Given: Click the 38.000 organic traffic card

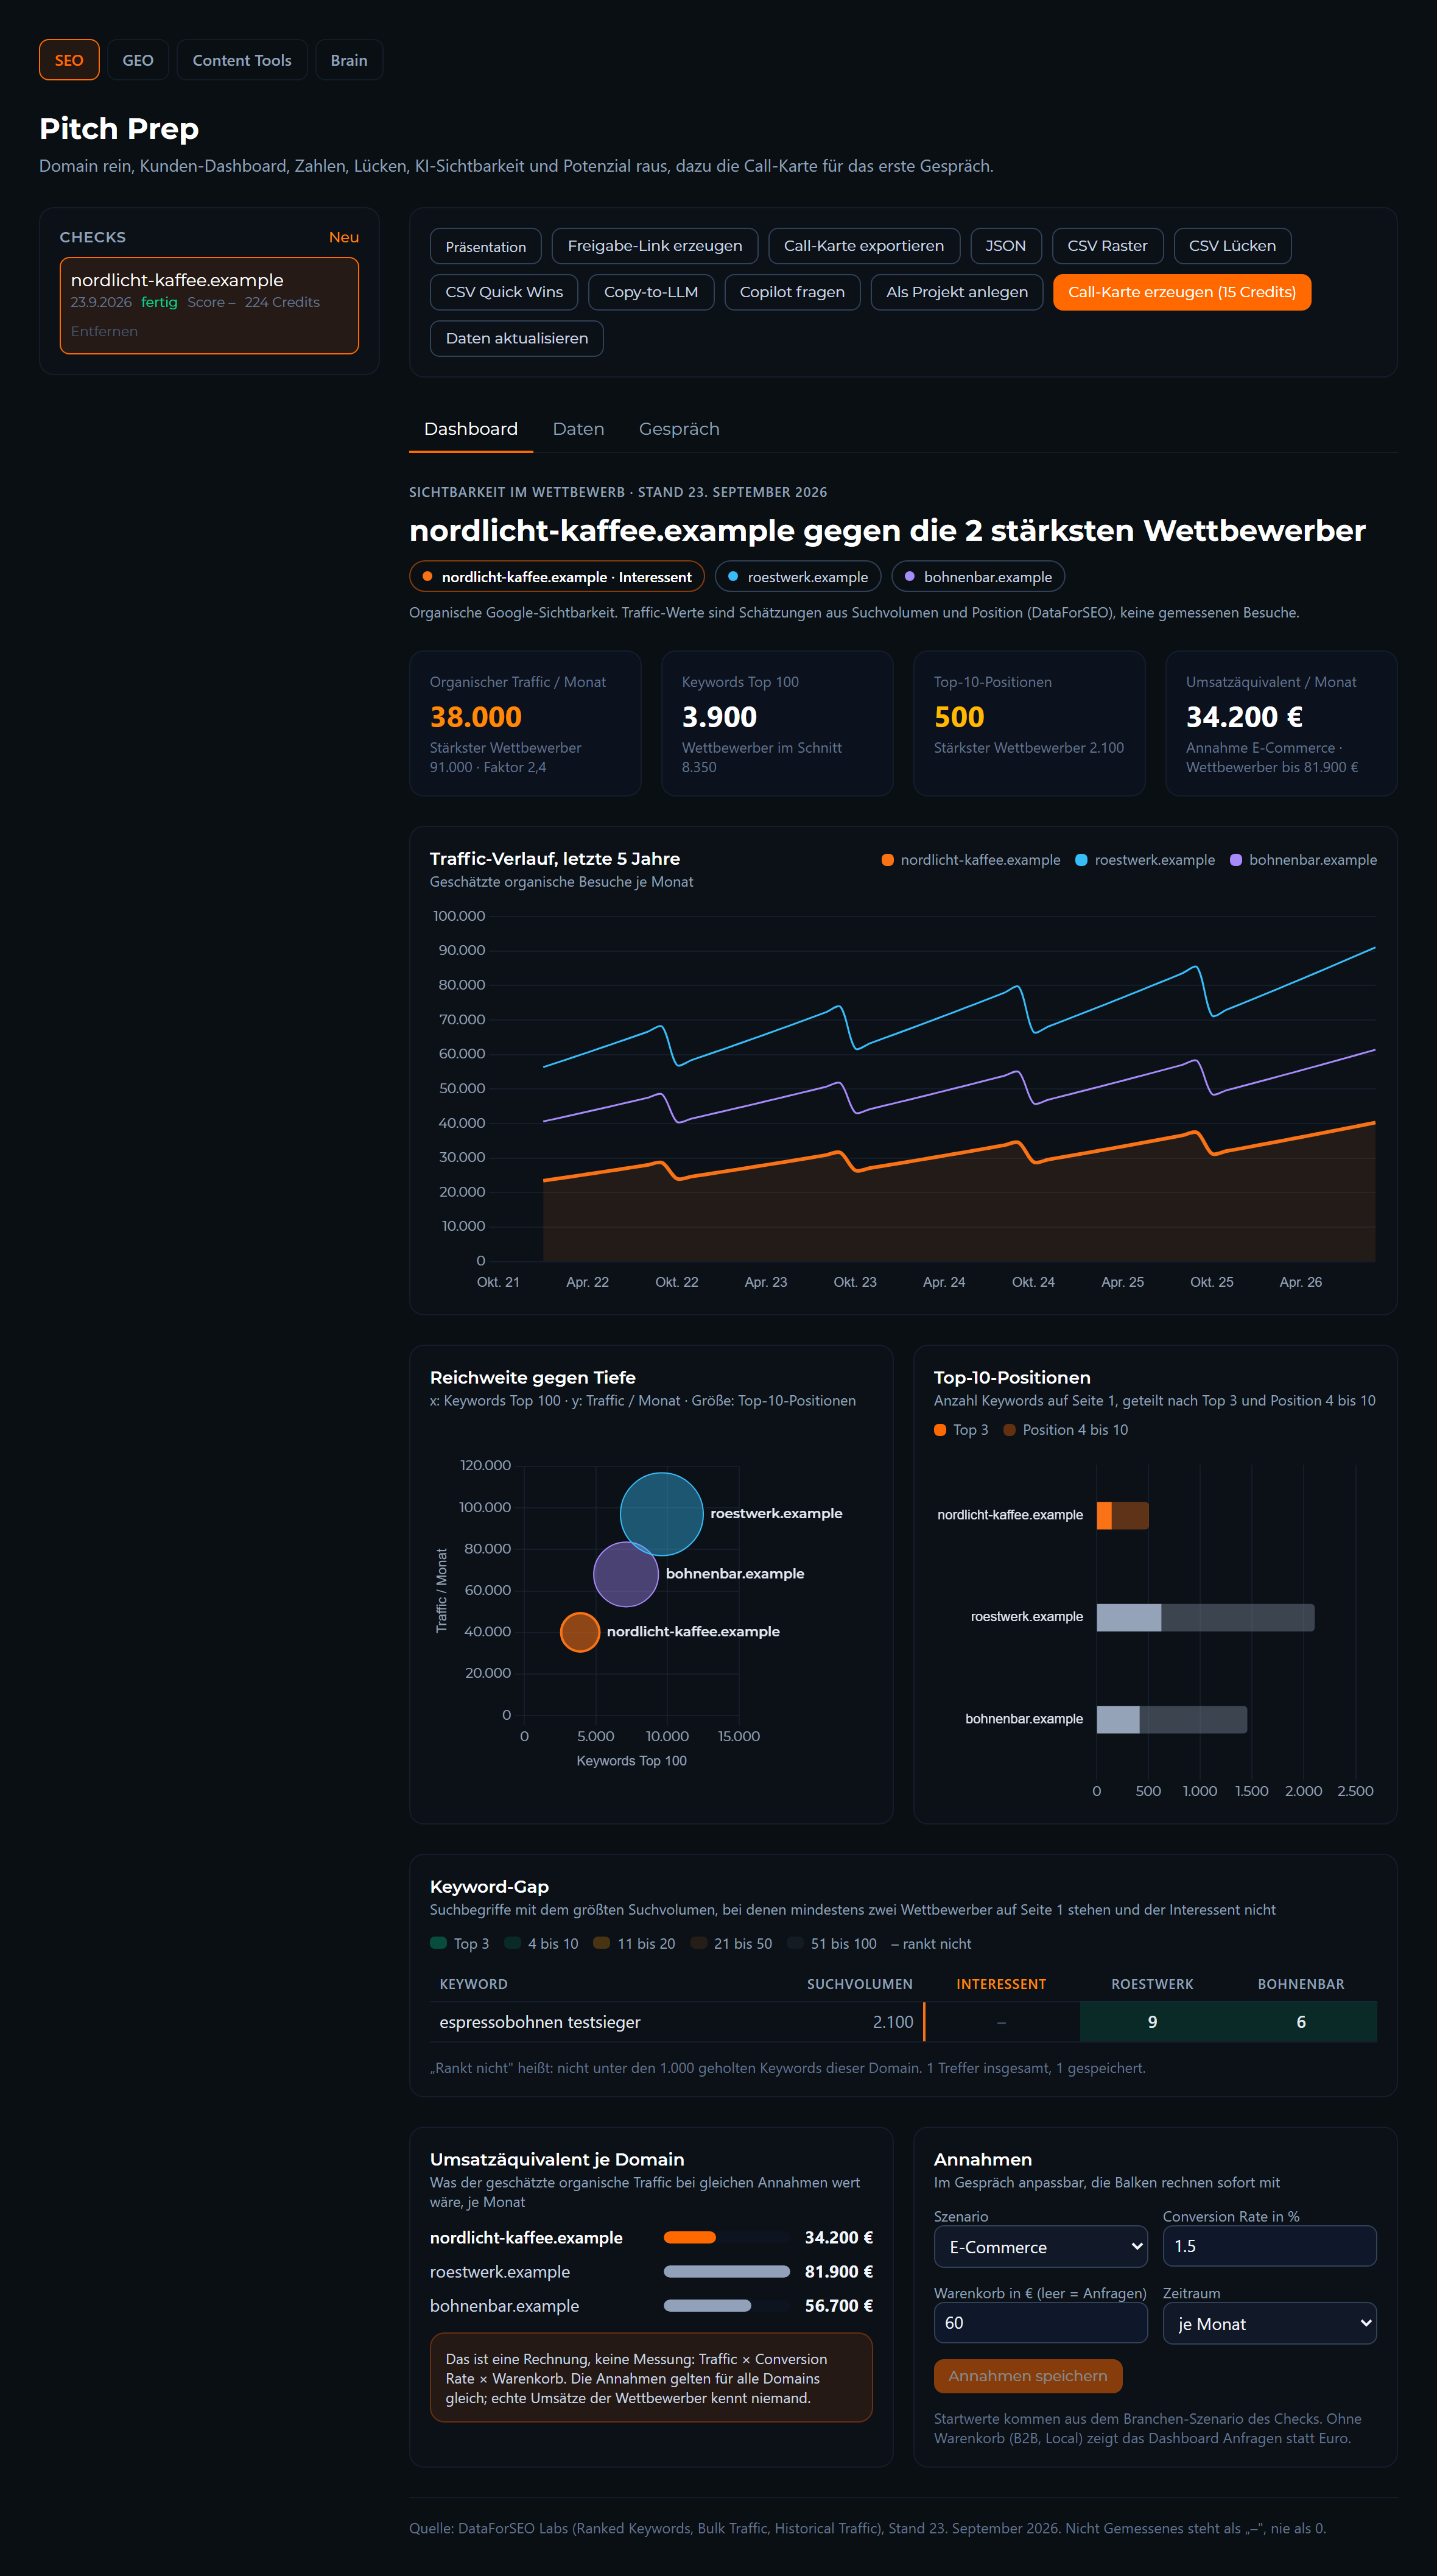Looking at the screenshot, I should (525, 723).
